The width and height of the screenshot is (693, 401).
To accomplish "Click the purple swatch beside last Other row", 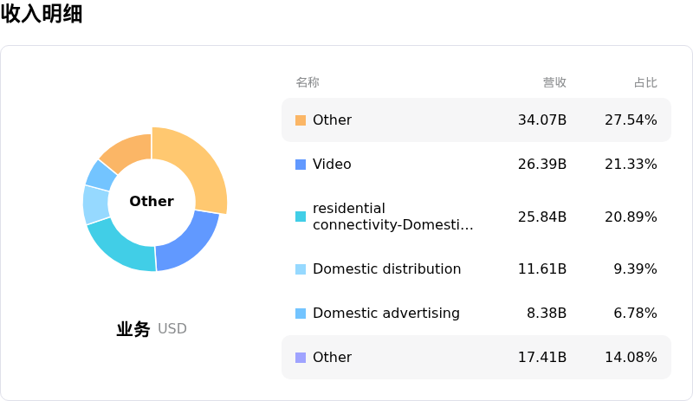I will click(301, 358).
